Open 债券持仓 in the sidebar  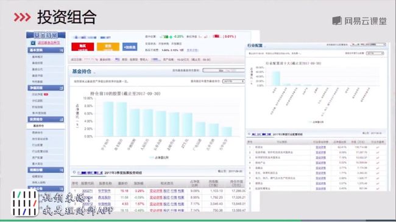coord(37,133)
